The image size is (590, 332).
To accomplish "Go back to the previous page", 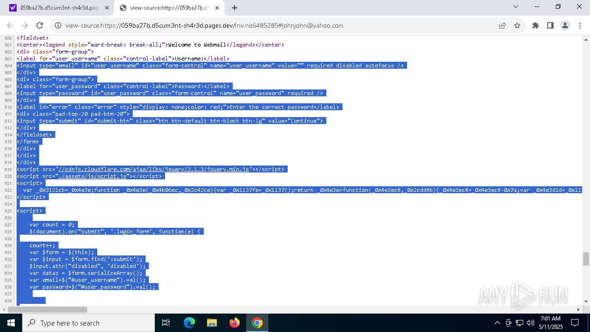I will [x=10, y=25].
